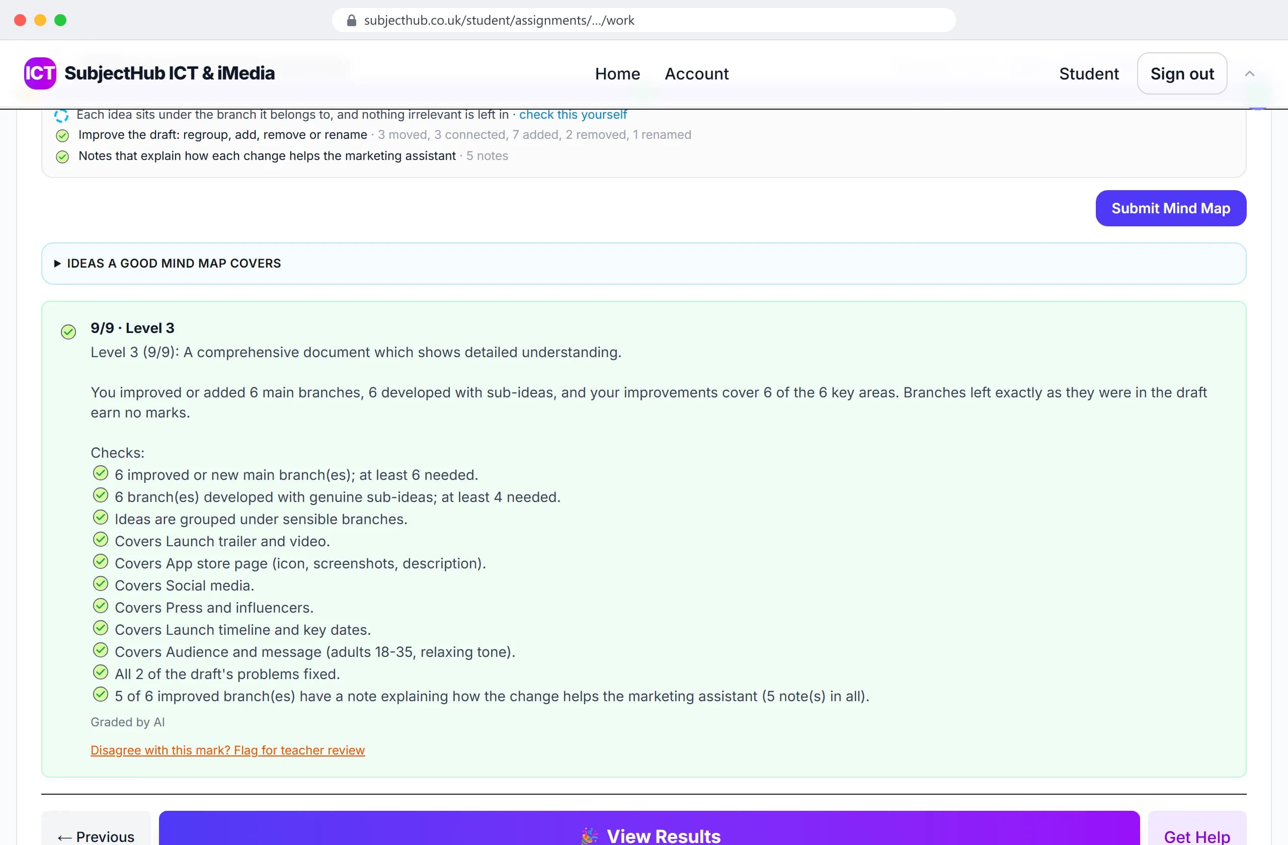This screenshot has width=1288, height=845.
Task: Open the Home menu item
Action: point(617,73)
